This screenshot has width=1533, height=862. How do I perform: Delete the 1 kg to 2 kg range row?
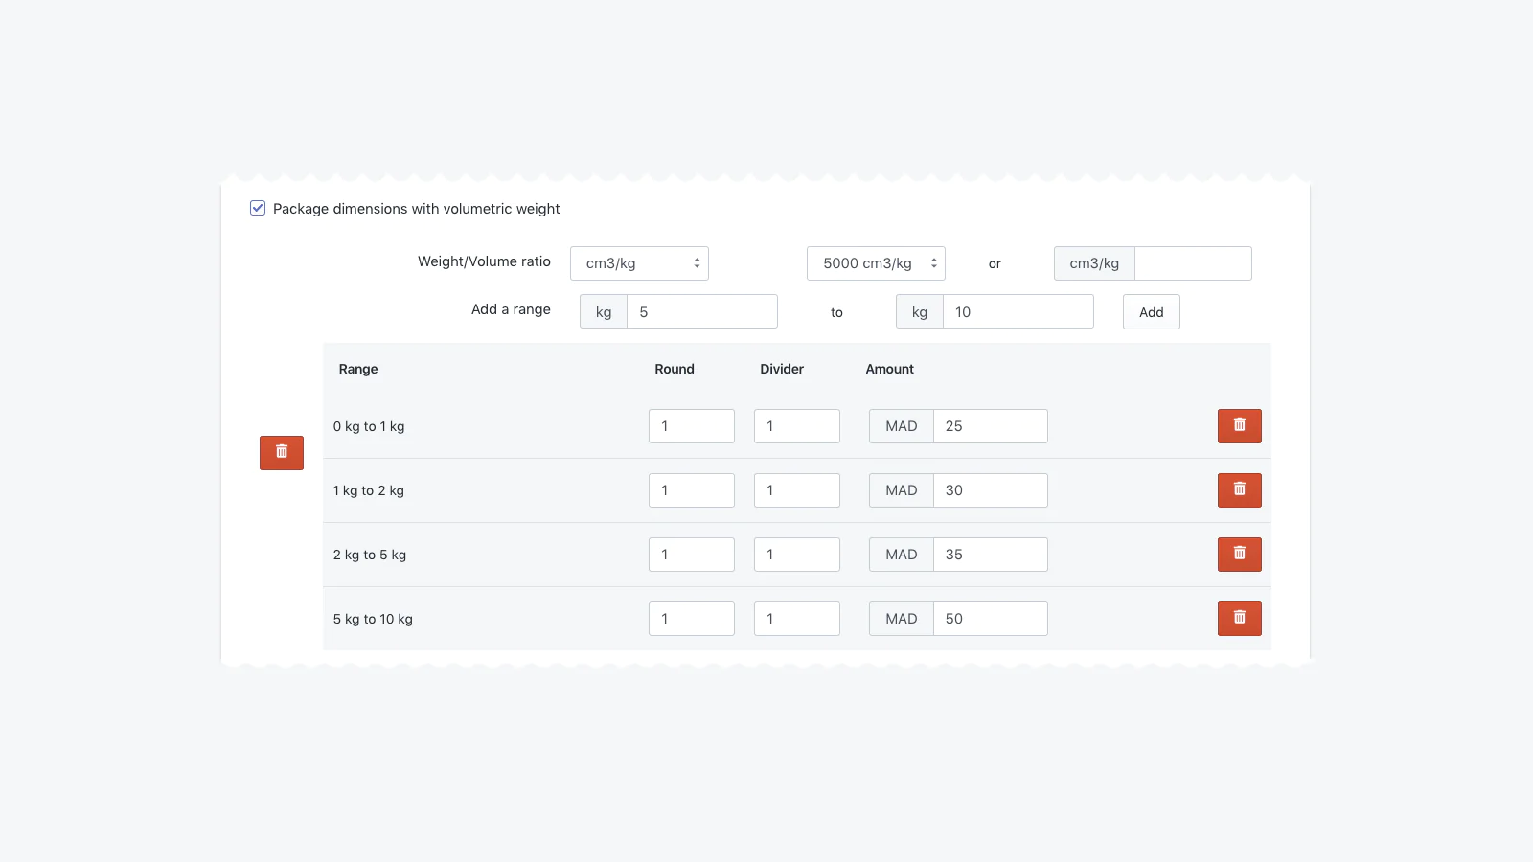(1239, 490)
